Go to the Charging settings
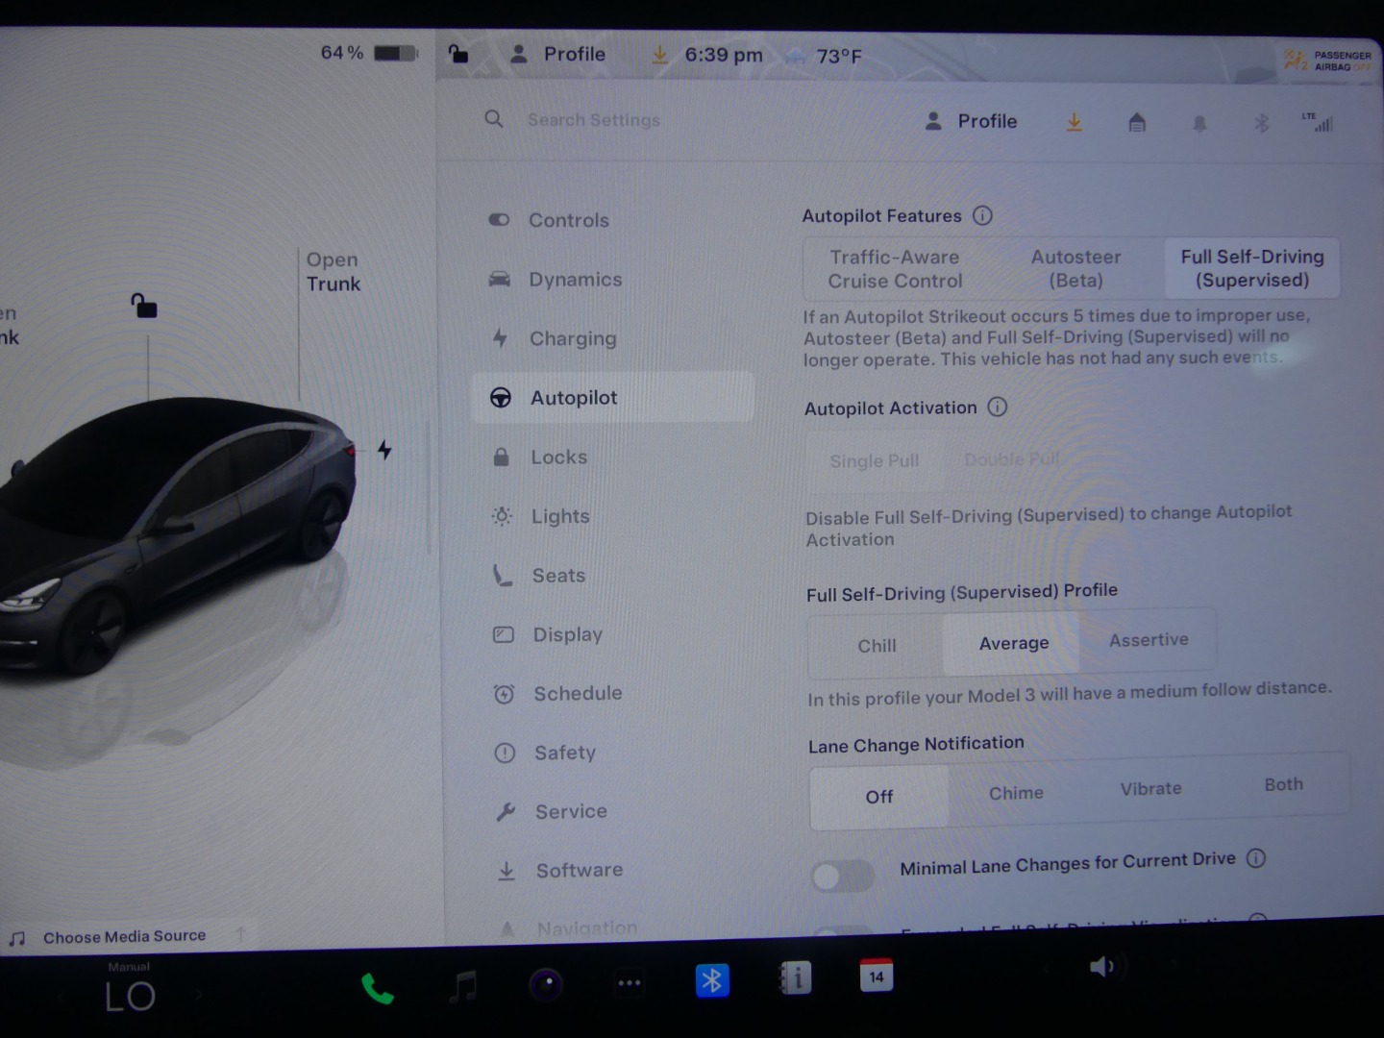The width and height of the screenshot is (1384, 1038). [572, 338]
